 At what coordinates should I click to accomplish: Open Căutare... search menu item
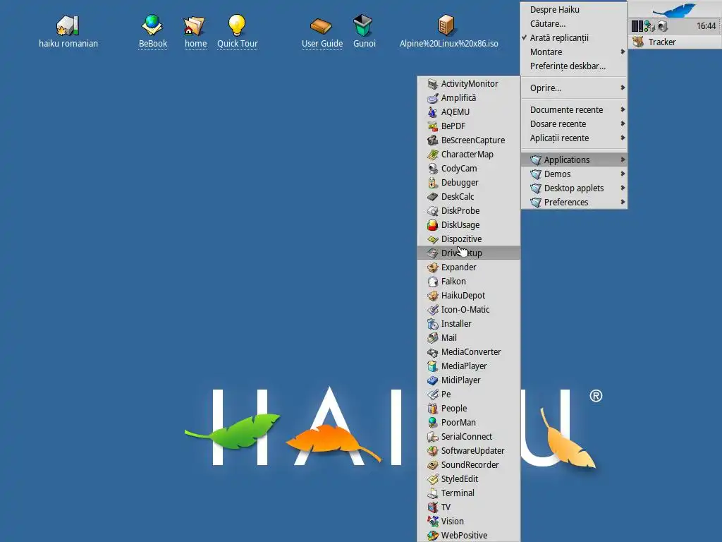(574, 24)
